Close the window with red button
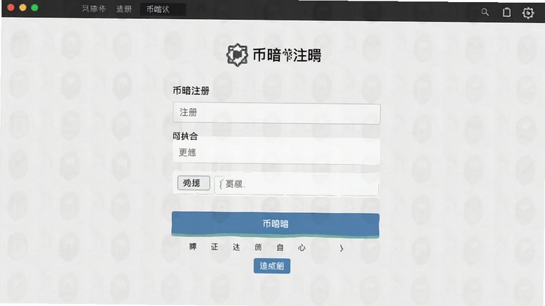This screenshot has width=545, height=306. coord(11,7)
